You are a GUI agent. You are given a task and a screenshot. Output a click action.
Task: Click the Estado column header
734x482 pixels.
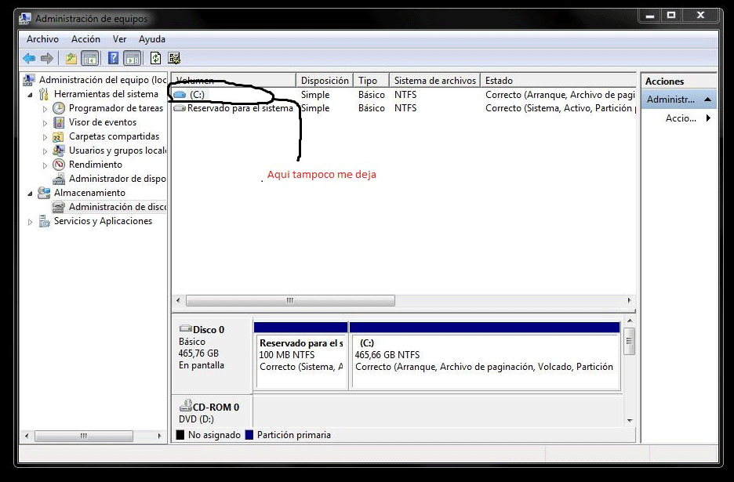(x=499, y=81)
